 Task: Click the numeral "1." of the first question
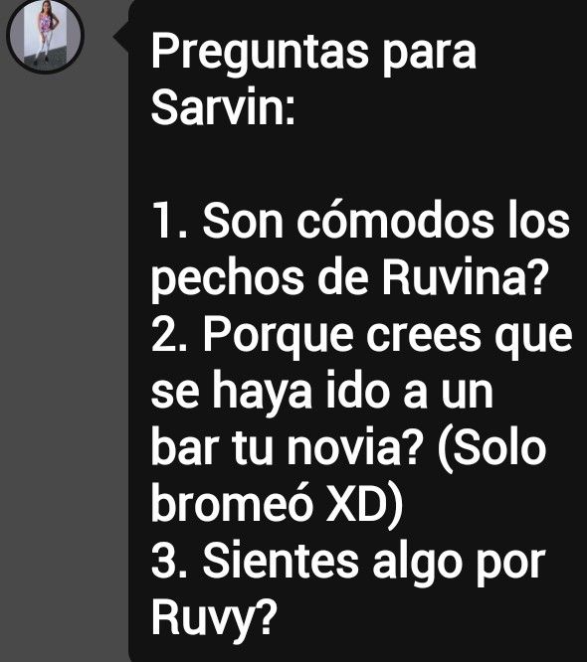(169, 221)
